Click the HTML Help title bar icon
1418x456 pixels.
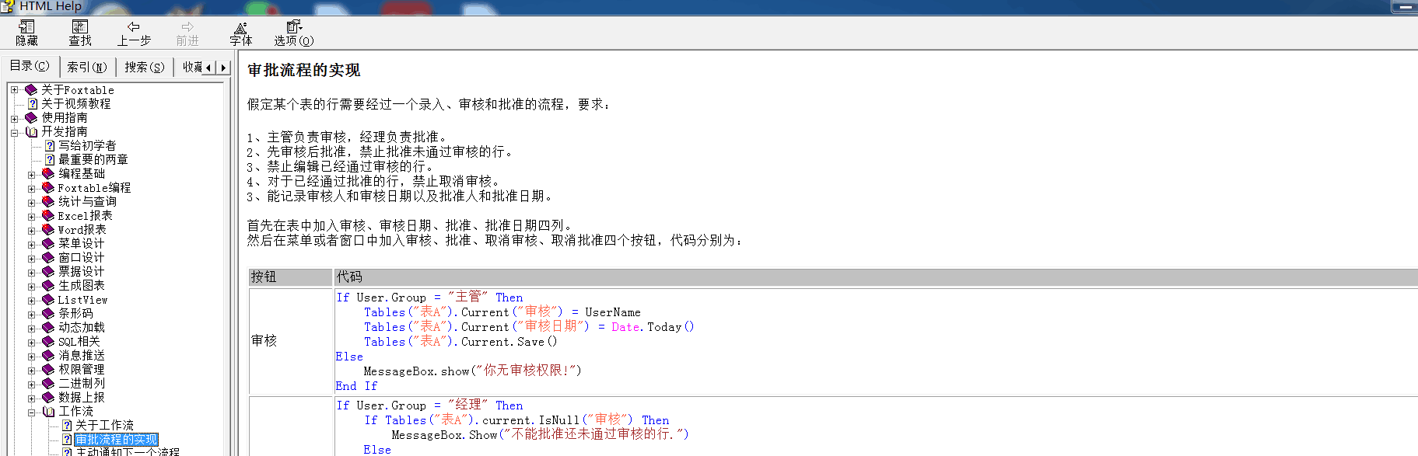(8, 6)
